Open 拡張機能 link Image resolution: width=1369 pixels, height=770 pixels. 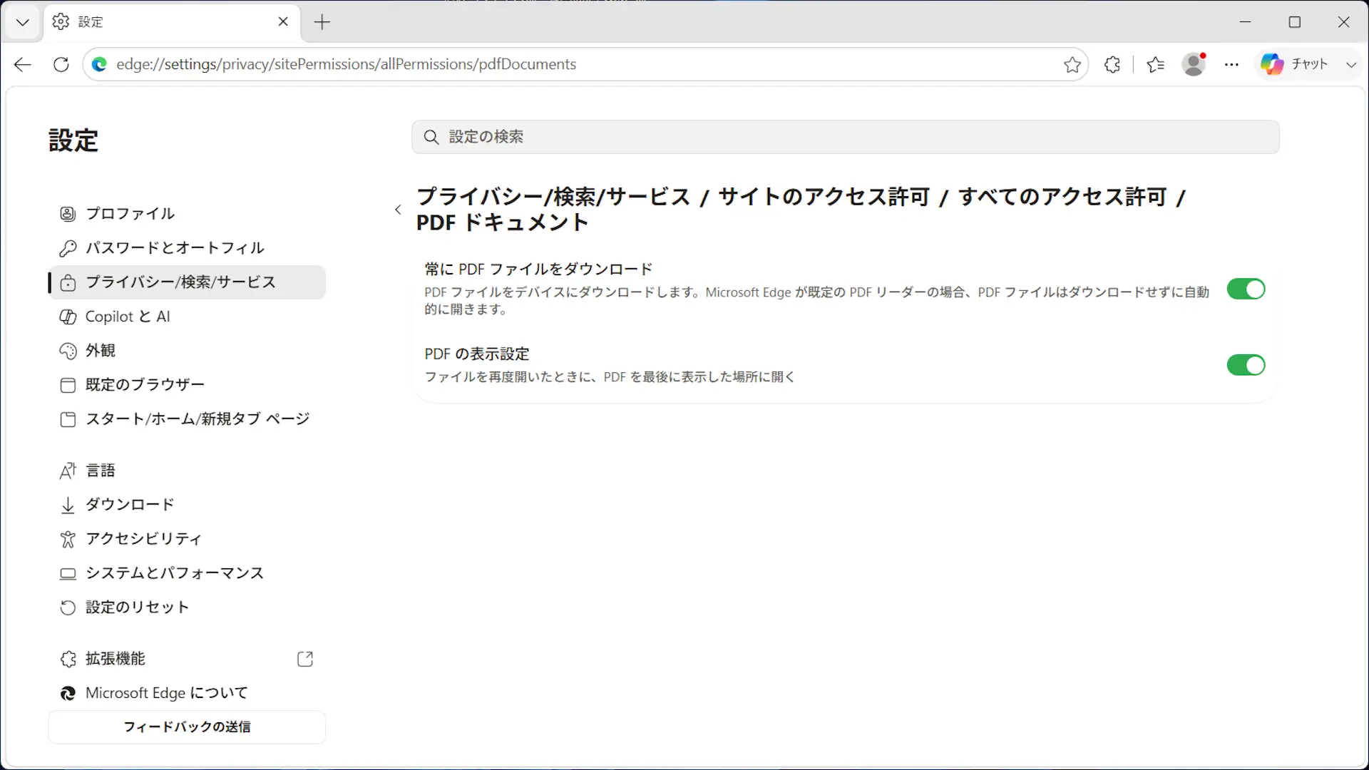187,658
